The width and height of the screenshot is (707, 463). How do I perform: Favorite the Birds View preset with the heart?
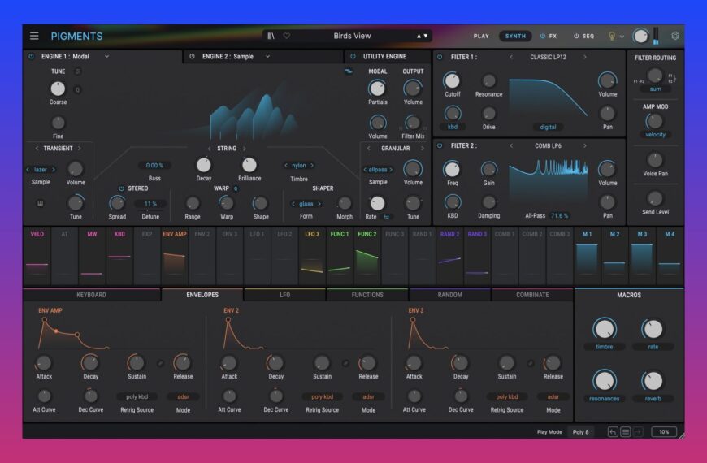286,36
